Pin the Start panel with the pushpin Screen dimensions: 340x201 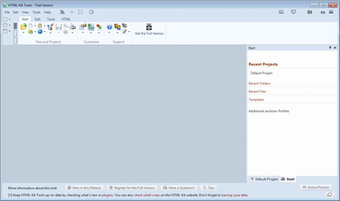click(330, 47)
